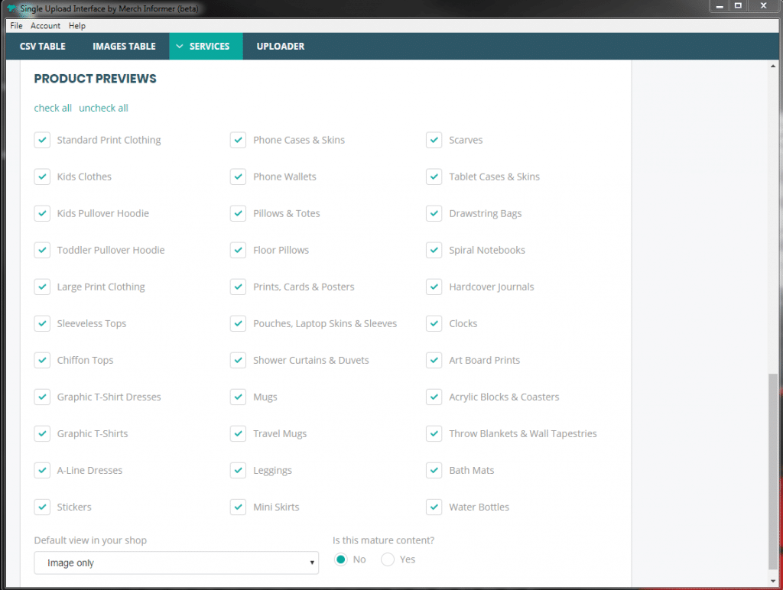Click the vertical scrollbar thumb
The width and height of the screenshot is (783, 590).
coord(773,471)
